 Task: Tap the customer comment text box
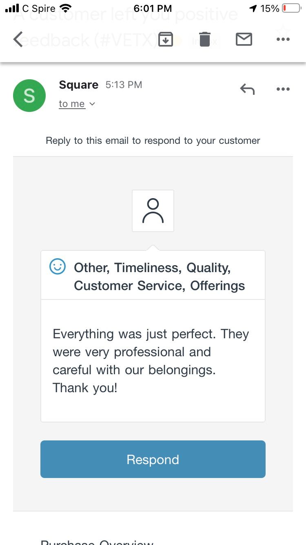click(153, 361)
